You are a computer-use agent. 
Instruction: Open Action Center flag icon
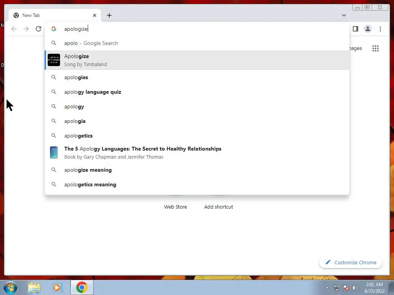[x=346, y=288]
